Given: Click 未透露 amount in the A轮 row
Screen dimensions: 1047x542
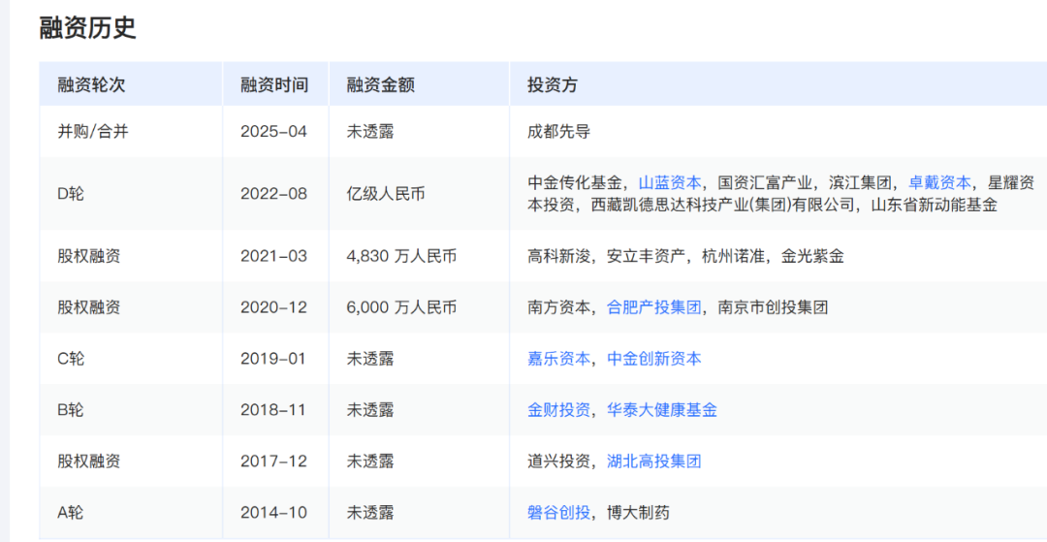Looking at the screenshot, I should (370, 513).
